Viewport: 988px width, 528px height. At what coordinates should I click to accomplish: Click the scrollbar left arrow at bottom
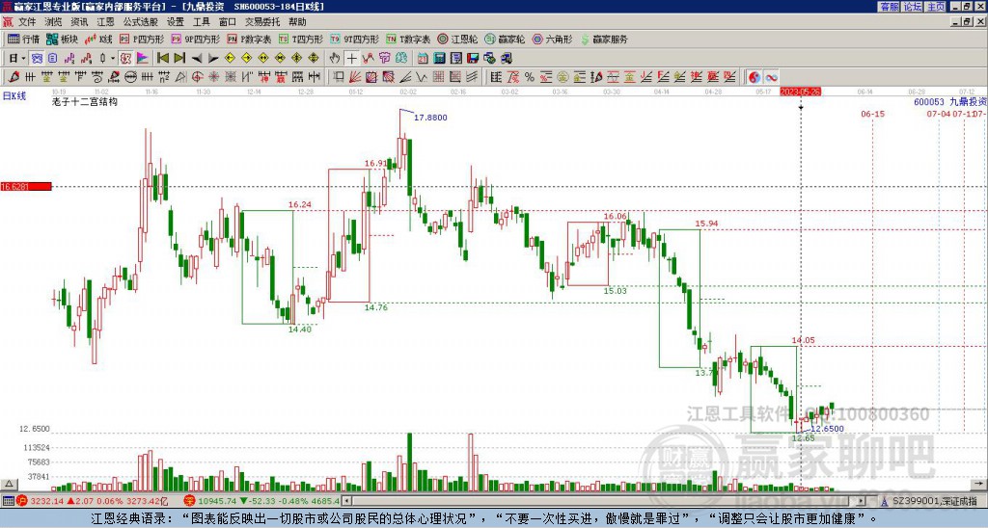coord(346,501)
